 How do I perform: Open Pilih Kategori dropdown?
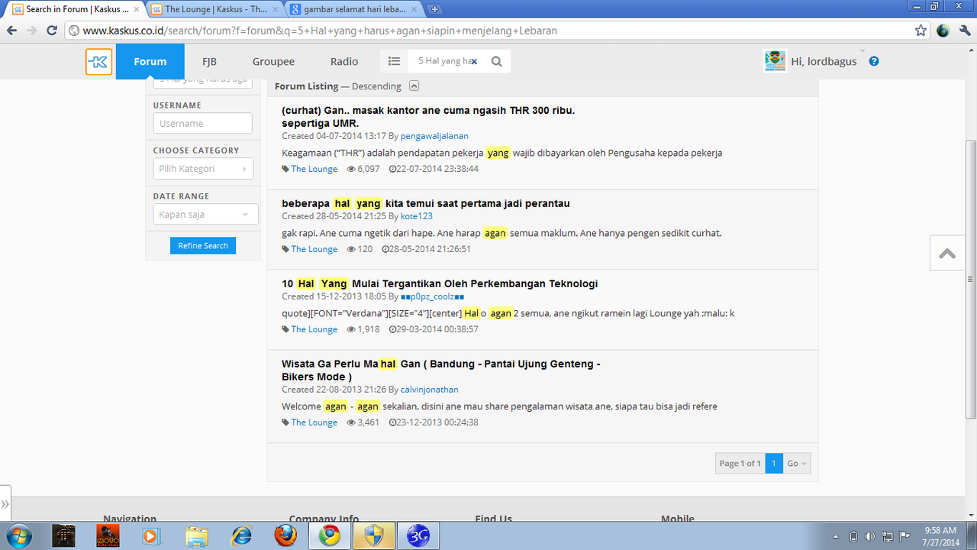tap(202, 169)
